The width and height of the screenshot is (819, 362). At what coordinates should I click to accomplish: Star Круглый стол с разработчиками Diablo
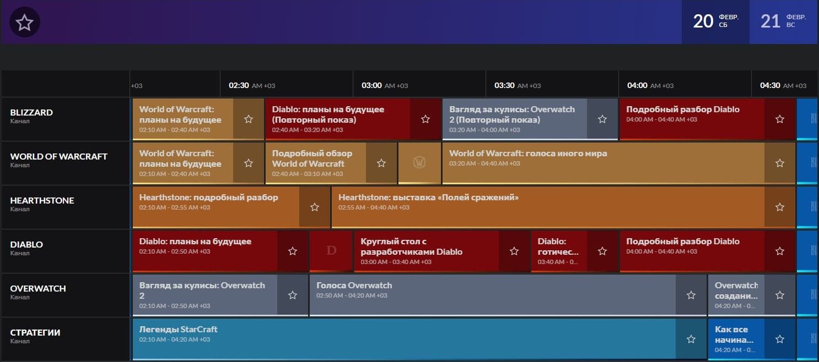tap(514, 251)
